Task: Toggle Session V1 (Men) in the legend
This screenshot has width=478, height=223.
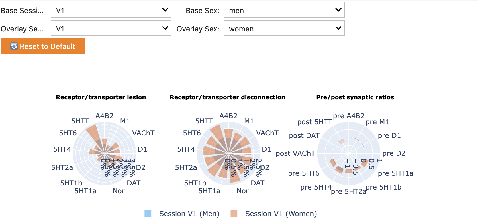Action: 189,214
